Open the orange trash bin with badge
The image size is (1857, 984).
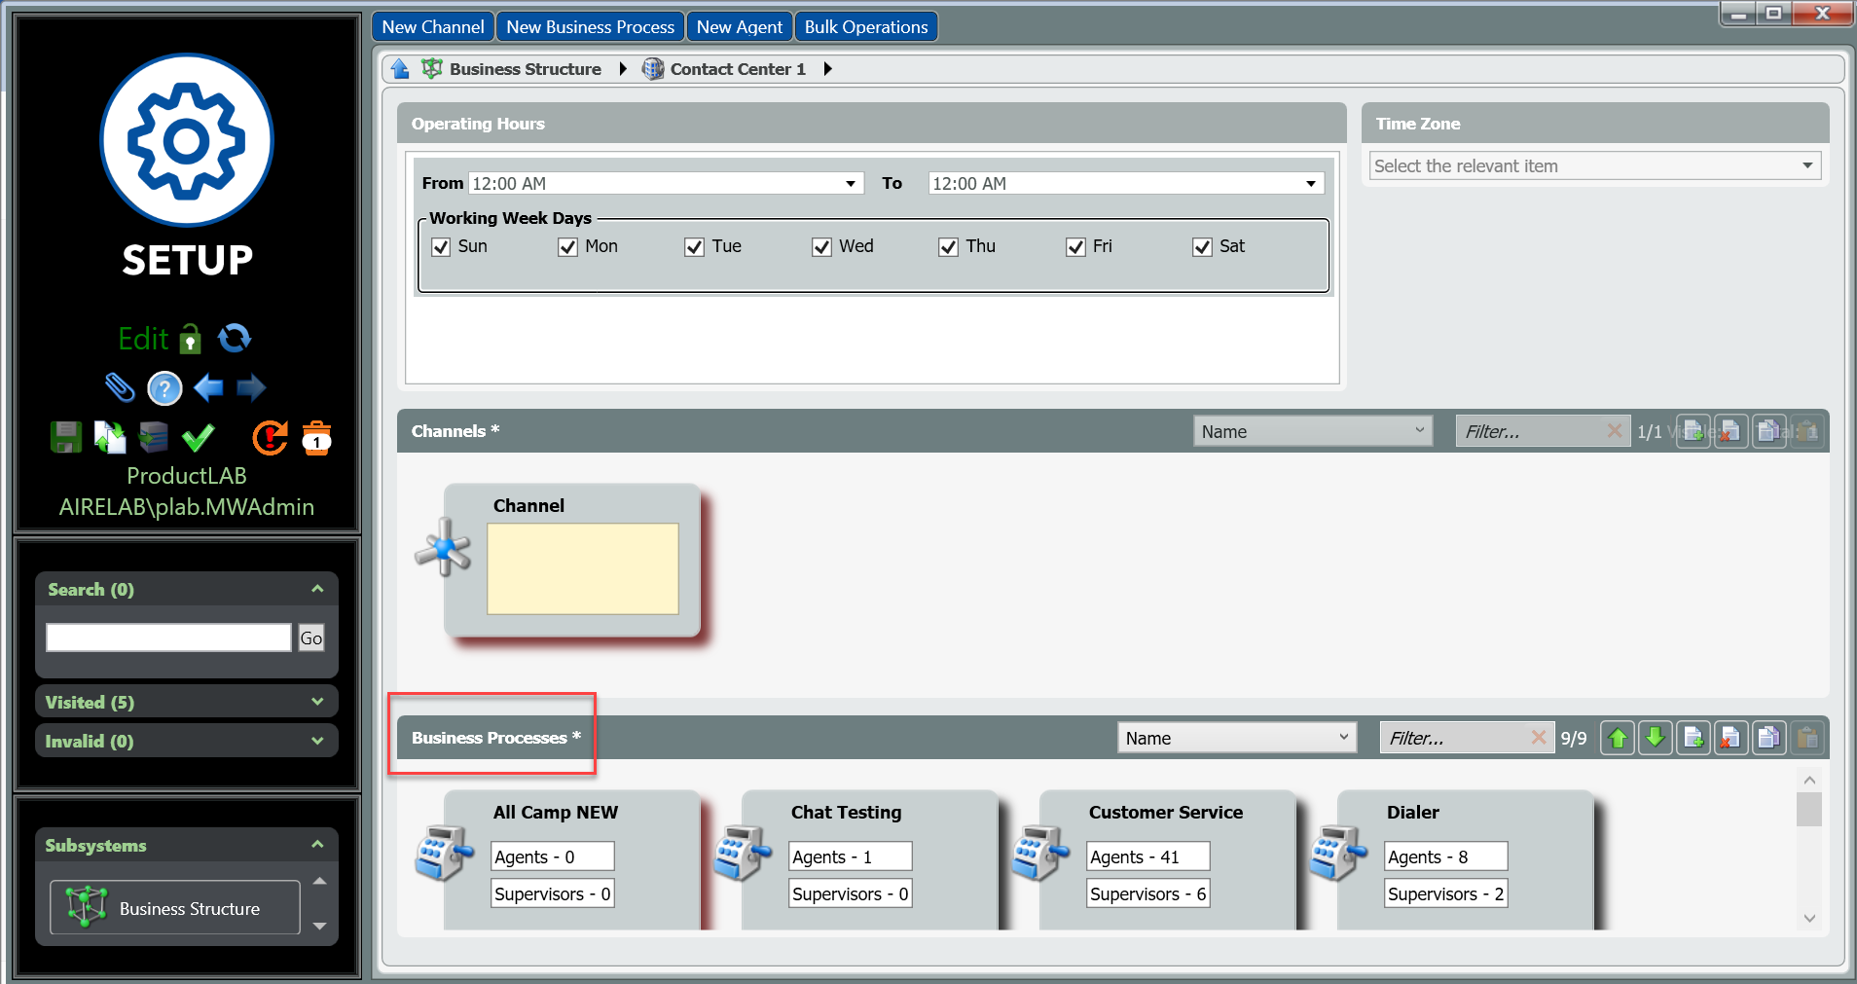tap(316, 438)
